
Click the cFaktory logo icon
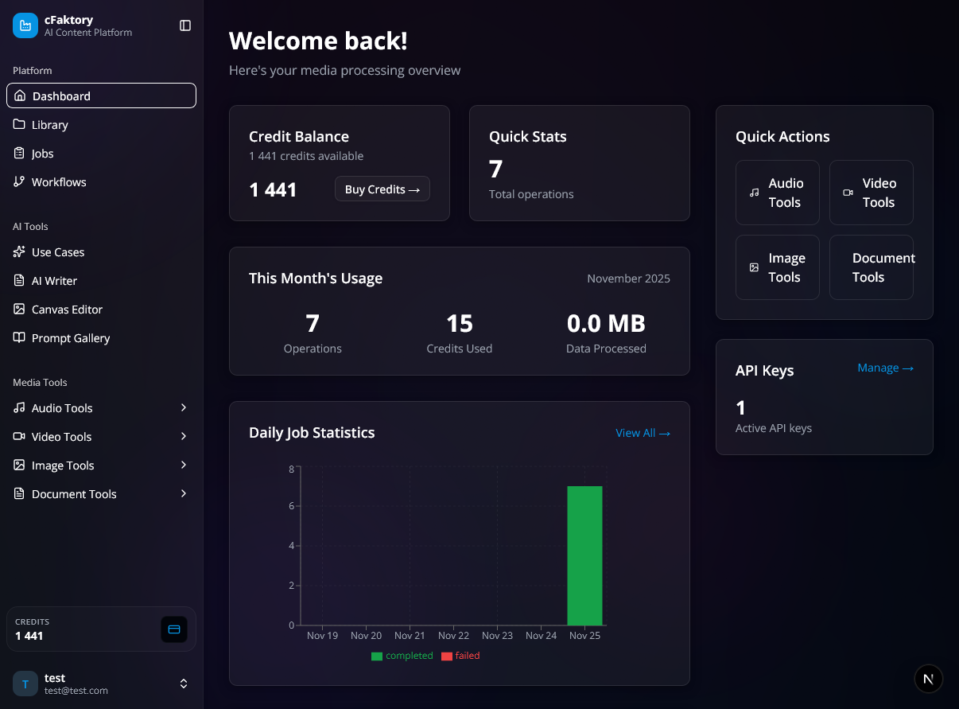(x=25, y=25)
